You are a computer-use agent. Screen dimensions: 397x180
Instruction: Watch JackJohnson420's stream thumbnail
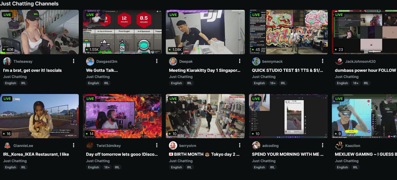[365, 32]
